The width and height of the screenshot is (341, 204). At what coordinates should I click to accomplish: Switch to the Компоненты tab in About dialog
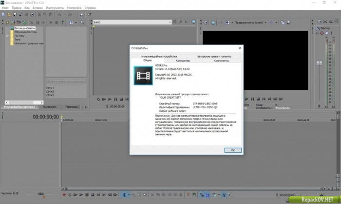pyautogui.click(x=221, y=61)
